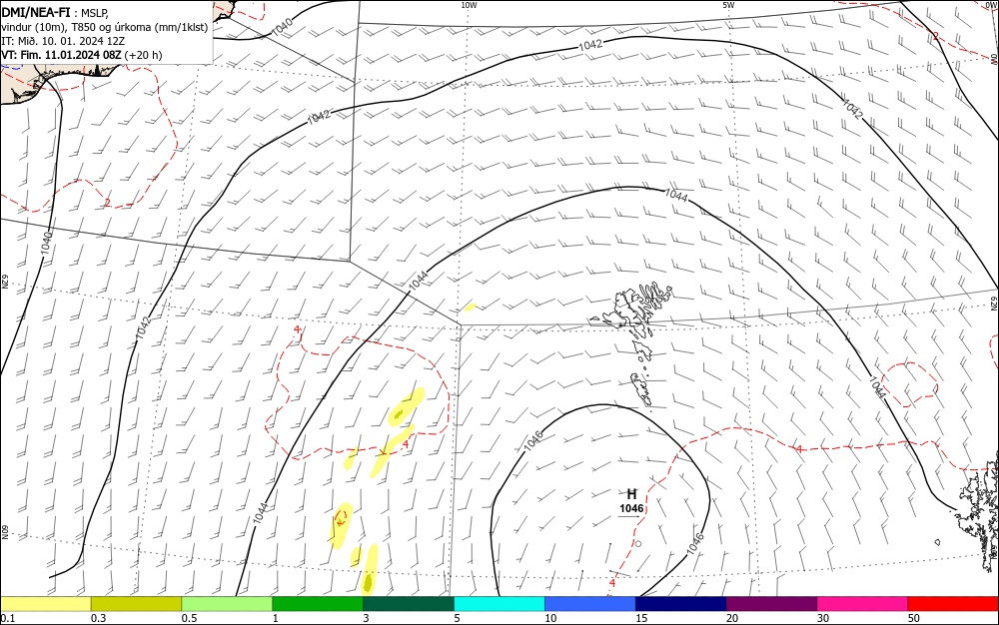This screenshot has width=999, height=625.
Task: Click the legend tick label 0.3
Action: tap(98, 618)
